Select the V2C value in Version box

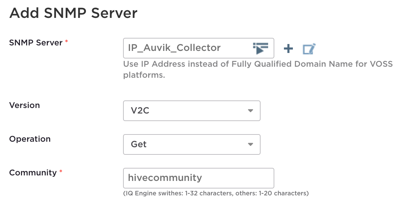(140, 111)
